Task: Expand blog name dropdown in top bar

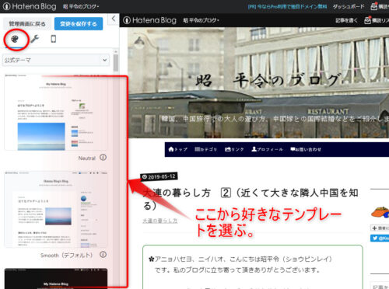Action: [81, 6]
